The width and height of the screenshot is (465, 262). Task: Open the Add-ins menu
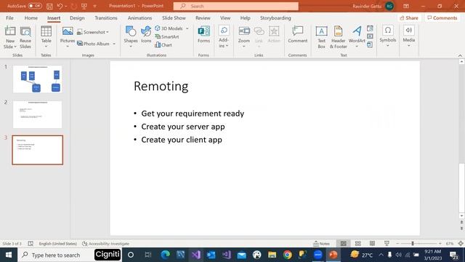click(224, 37)
